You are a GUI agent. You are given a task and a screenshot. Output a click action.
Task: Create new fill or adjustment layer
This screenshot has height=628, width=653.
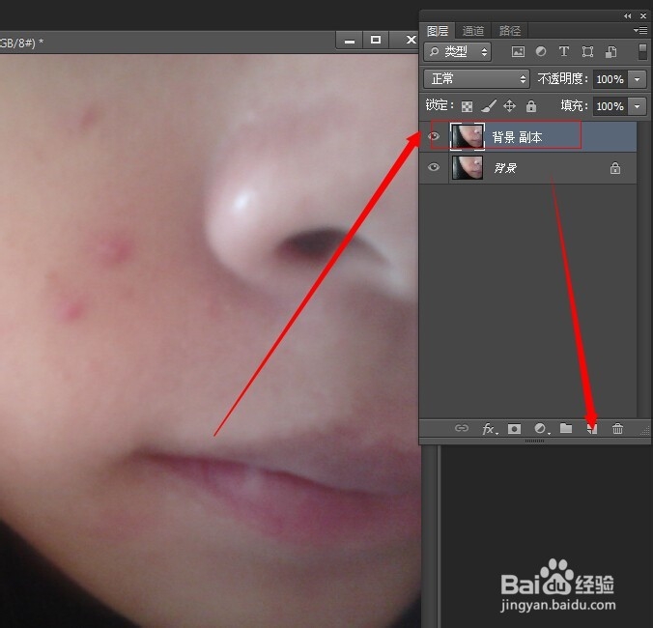[541, 429]
